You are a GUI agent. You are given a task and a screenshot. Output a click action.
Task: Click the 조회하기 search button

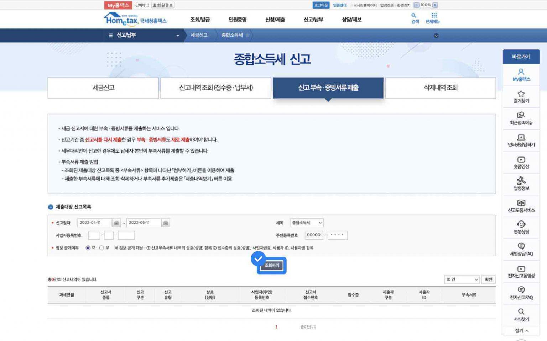point(272,266)
